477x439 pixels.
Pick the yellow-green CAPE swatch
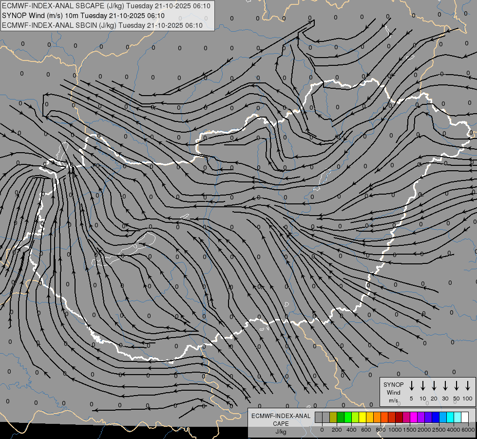click(355, 417)
